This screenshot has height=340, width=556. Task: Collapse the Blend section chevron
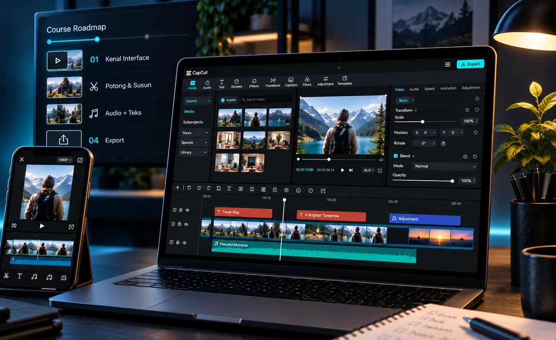[x=413, y=156]
